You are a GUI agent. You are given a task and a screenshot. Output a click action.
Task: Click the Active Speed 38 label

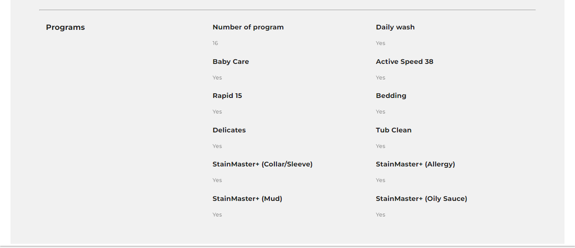404,62
